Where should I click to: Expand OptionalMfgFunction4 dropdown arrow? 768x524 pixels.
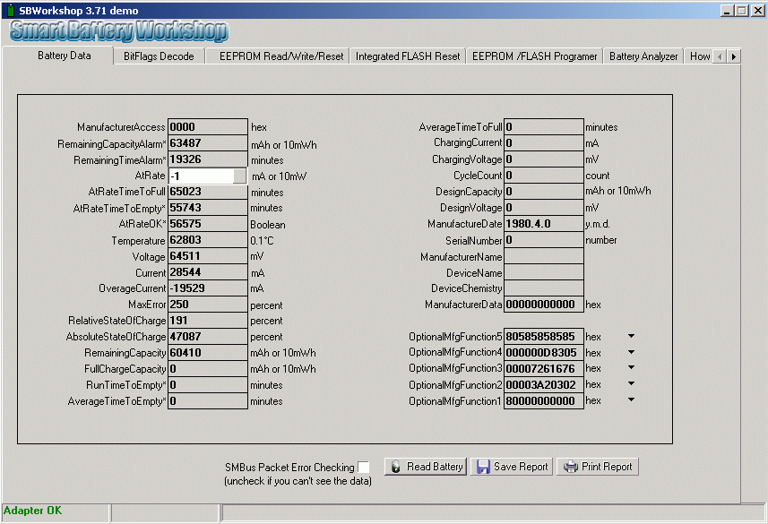[632, 352]
